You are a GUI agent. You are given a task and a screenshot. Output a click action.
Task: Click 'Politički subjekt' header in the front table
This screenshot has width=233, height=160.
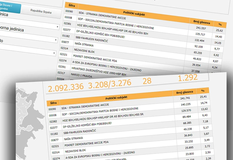pos(116,97)
